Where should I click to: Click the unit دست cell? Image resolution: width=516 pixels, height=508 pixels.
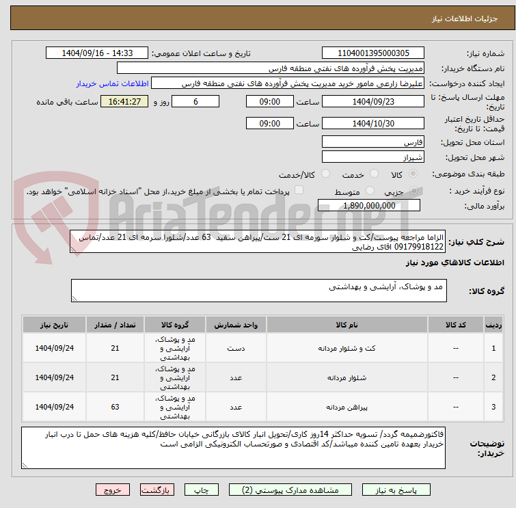[236, 348]
